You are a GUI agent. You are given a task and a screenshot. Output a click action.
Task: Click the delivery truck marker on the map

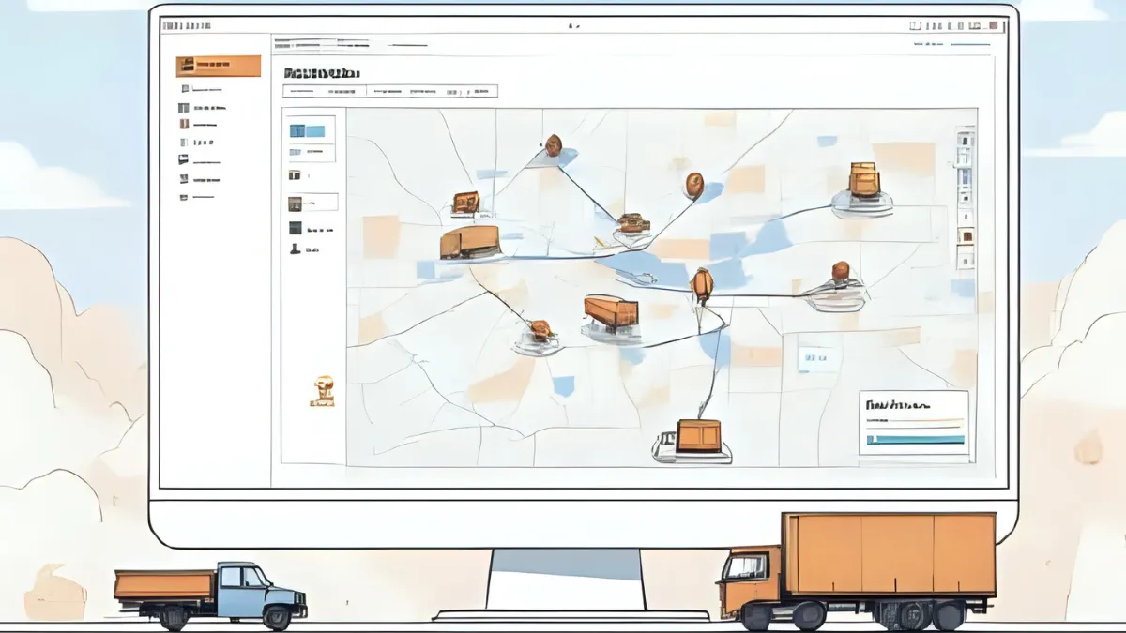[470, 242]
